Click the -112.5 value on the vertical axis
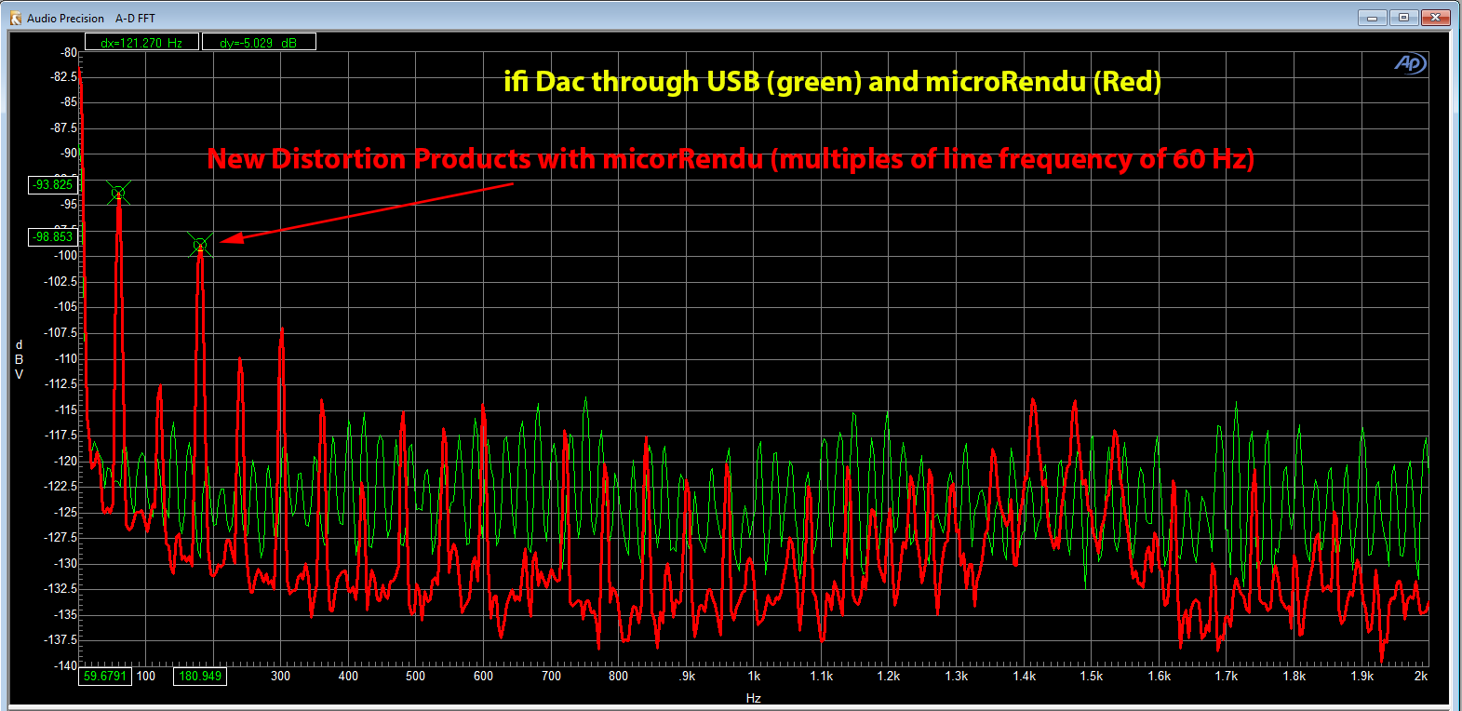 [x=61, y=383]
